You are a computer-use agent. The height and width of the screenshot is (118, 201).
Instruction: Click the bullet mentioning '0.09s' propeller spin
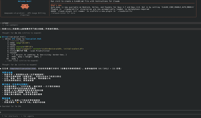[x=22, y=90]
